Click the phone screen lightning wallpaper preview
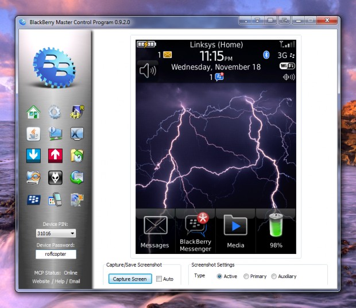The height and width of the screenshot is (308, 356). pyautogui.click(x=216, y=147)
